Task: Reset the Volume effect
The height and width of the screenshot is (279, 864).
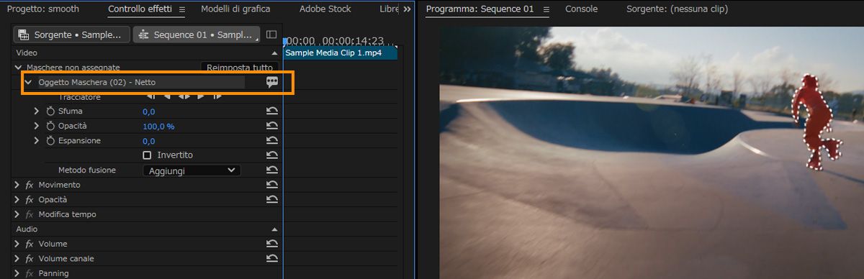Action: [x=272, y=244]
